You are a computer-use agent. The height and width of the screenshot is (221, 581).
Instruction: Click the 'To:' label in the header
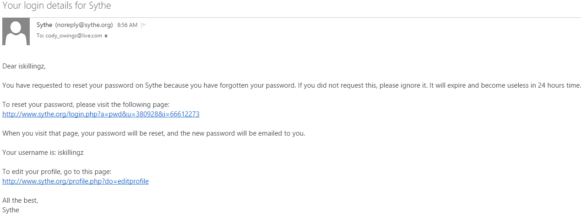(x=40, y=36)
